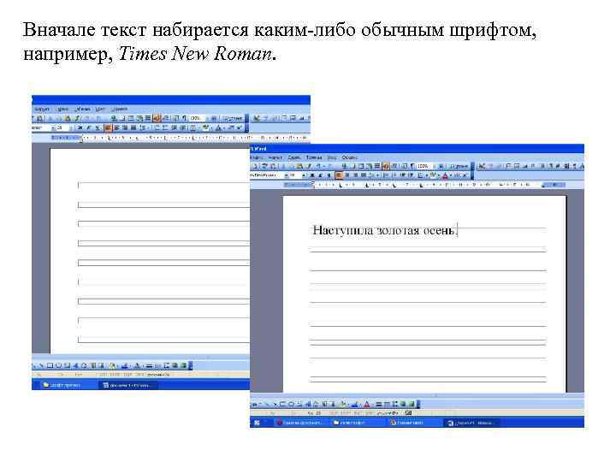Open the folder taskbar button in front screenshot
Image resolution: width=616 pixels, height=462 pixels.
tap(358, 423)
